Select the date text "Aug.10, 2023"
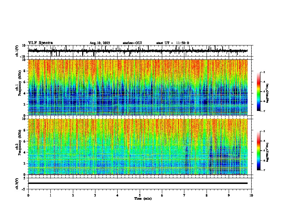Viewport: 283px width, 219px height. (x=100, y=43)
